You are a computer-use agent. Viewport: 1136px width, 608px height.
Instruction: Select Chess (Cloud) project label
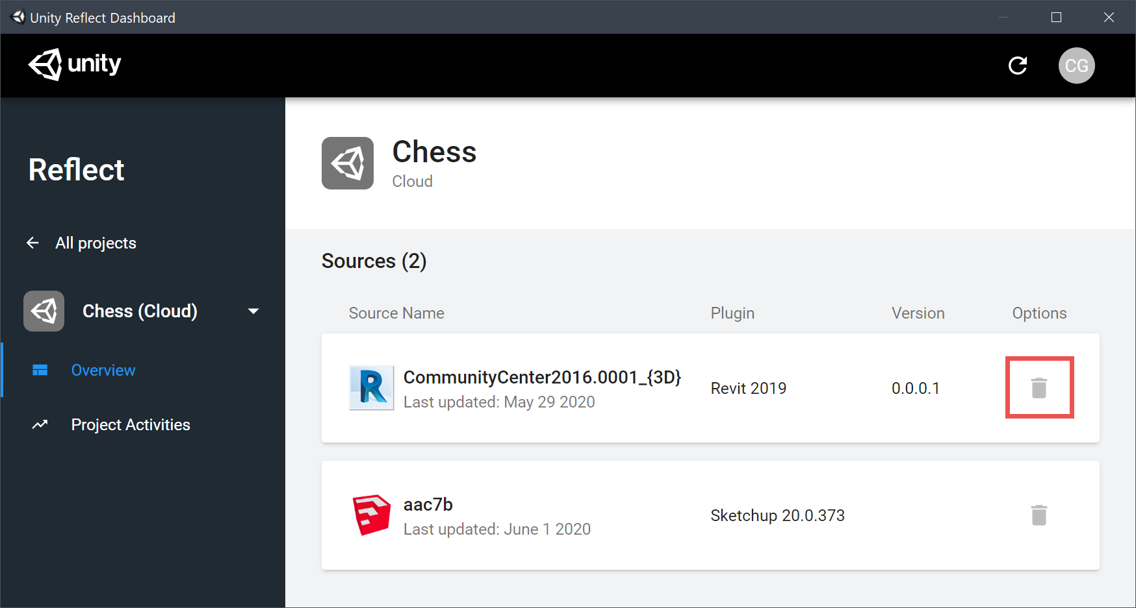(140, 311)
